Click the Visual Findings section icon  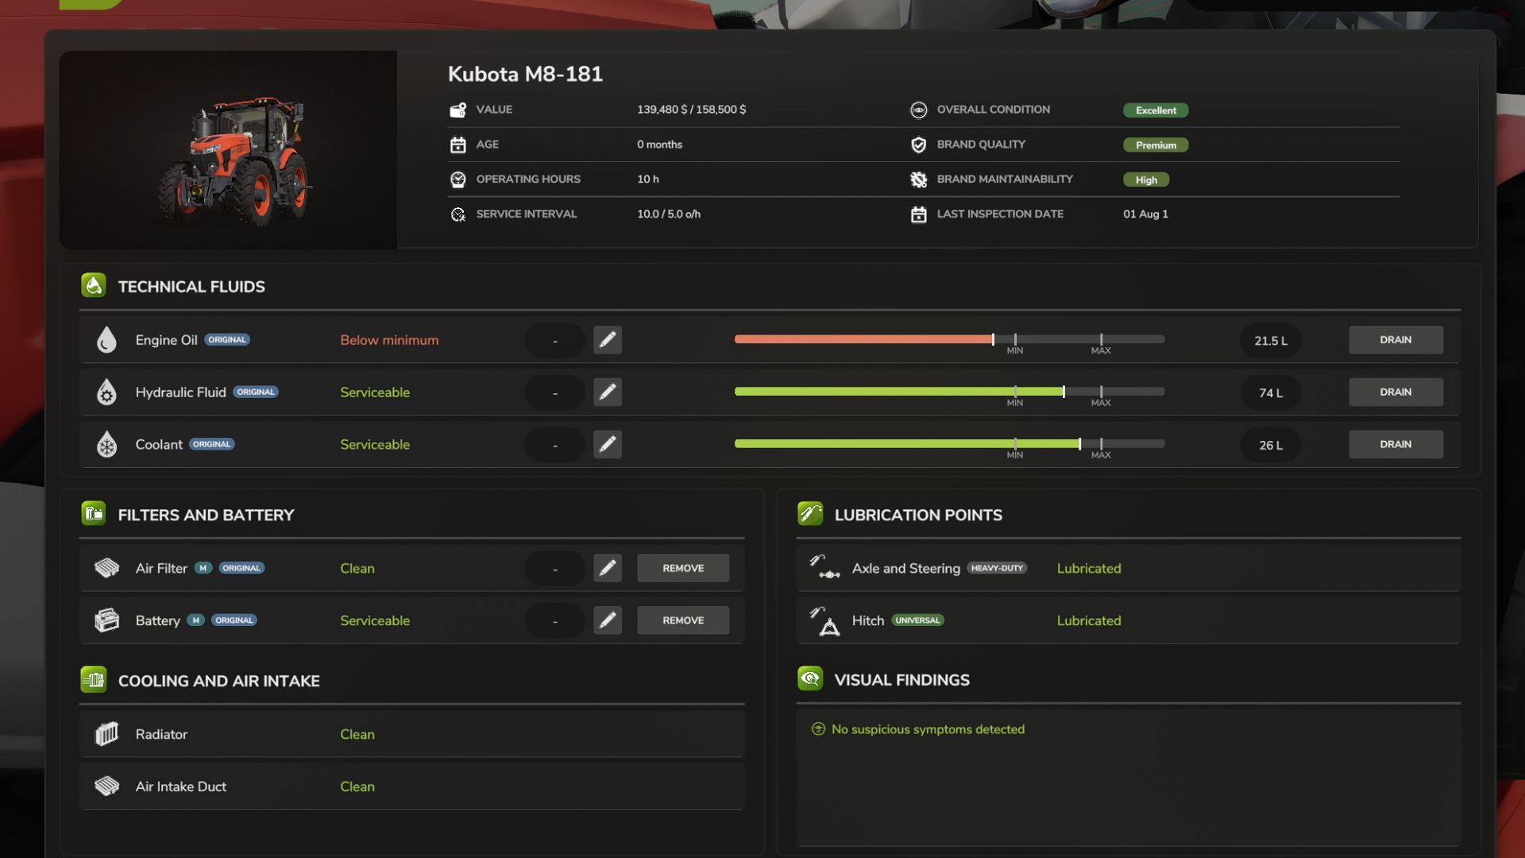pyautogui.click(x=810, y=679)
